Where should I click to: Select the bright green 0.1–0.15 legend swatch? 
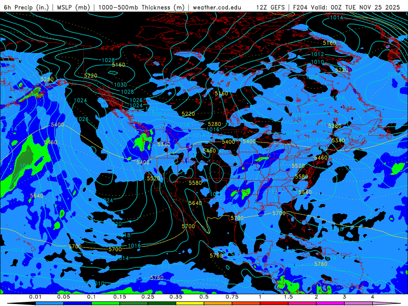(106, 303)
